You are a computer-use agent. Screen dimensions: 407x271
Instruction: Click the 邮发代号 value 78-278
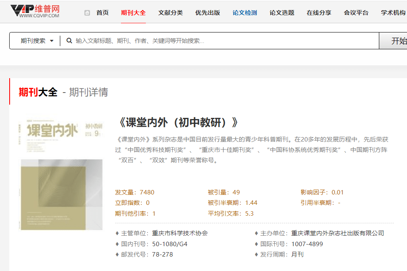(162, 255)
